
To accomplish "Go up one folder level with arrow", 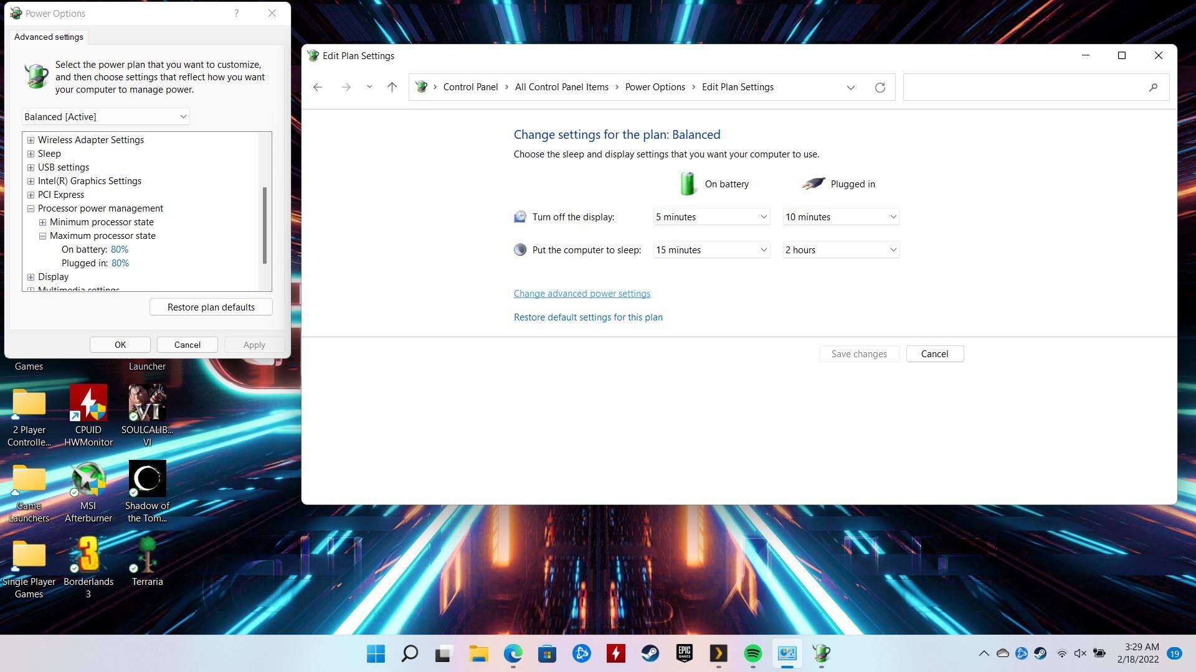I will (x=392, y=88).
